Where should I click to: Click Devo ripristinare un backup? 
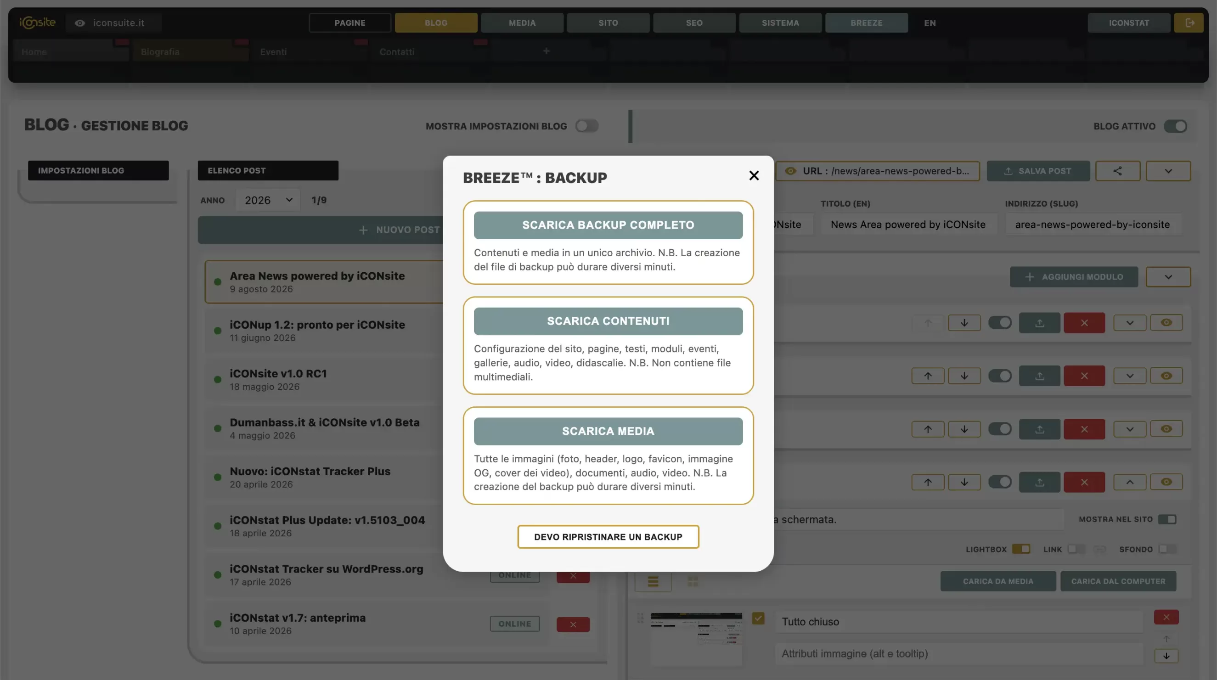608,537
